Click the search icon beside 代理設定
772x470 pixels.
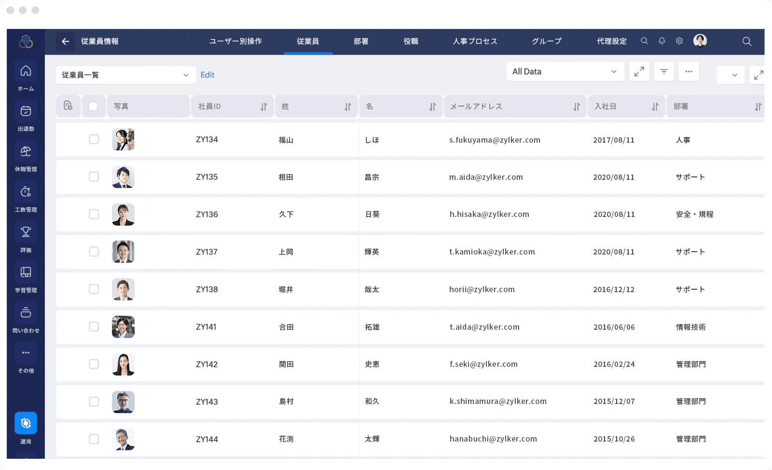tap(644, 41)
